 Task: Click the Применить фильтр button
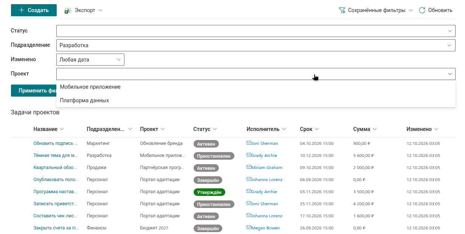(34, 91)
